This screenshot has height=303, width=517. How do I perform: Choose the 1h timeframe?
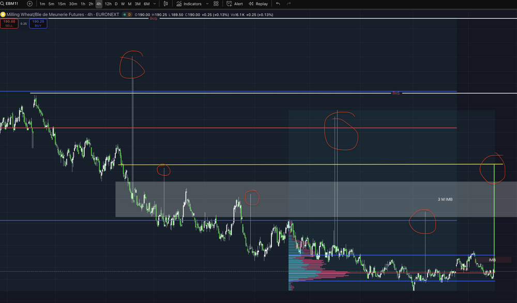pyautogui.click(x=83, y=4)
